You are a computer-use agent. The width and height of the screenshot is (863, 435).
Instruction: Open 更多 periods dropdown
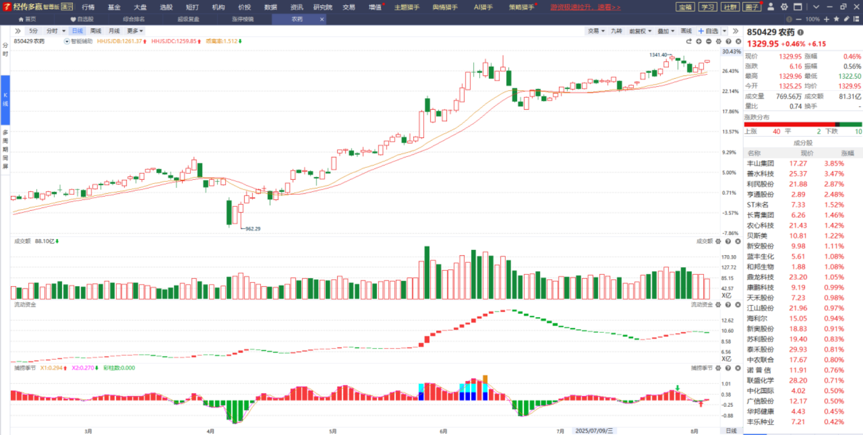[x=135, y=31]
